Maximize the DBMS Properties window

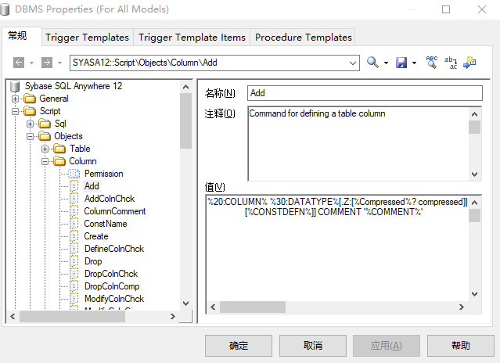coord(446,9)
